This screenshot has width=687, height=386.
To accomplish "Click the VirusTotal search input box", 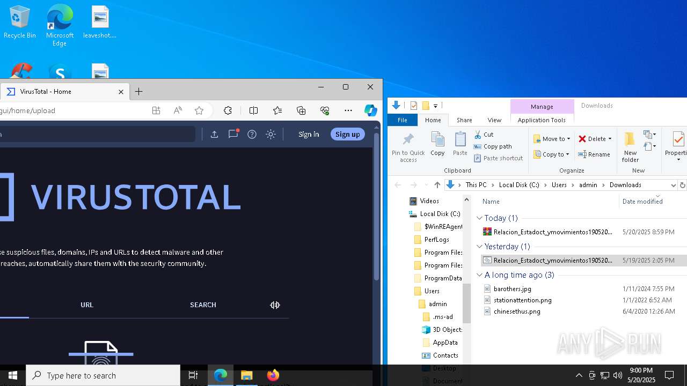I will tap(97, 134).
